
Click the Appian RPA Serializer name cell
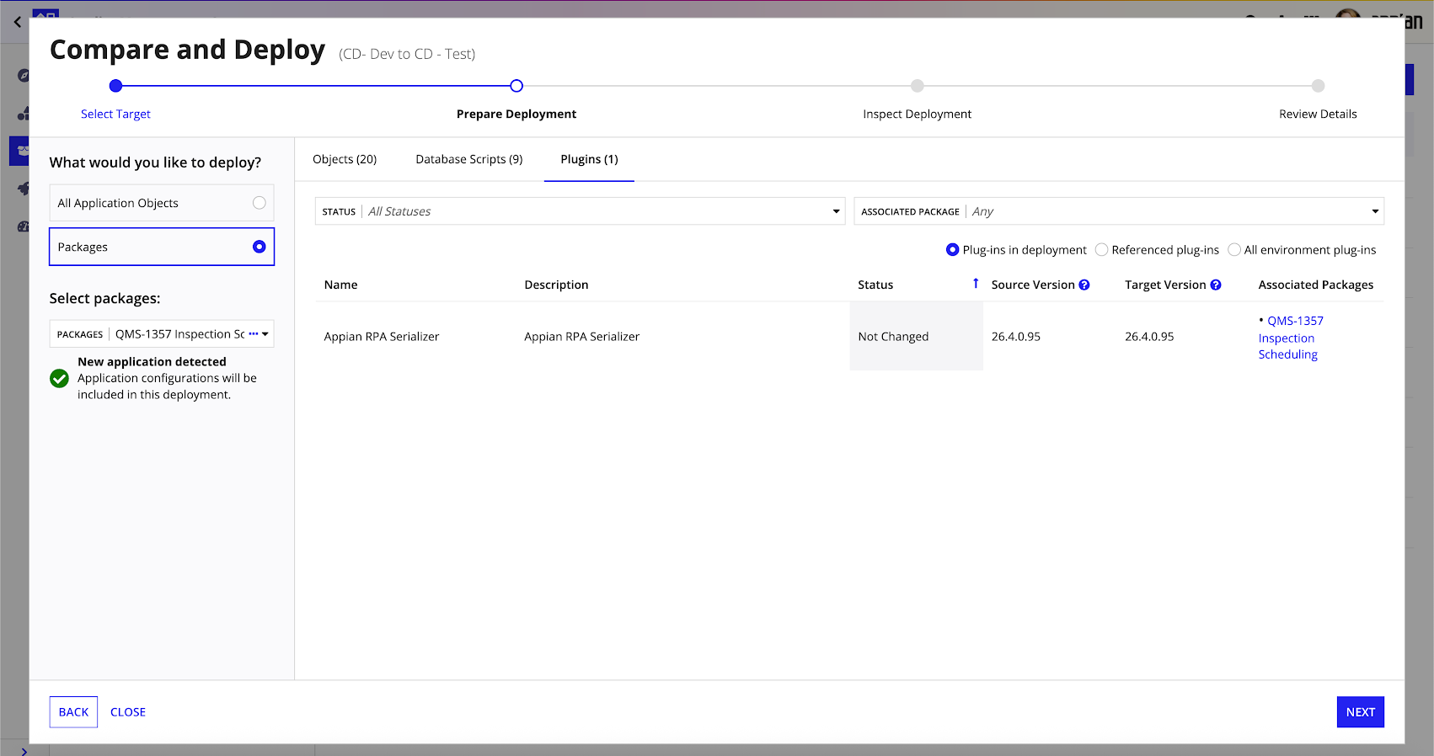382,337
